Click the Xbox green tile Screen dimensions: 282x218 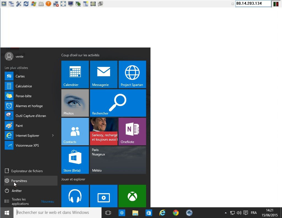[132, 196]
